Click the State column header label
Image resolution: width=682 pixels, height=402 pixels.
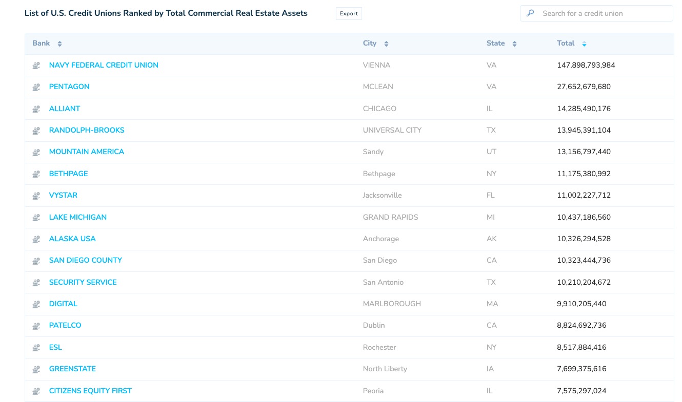tap(496, 43)
